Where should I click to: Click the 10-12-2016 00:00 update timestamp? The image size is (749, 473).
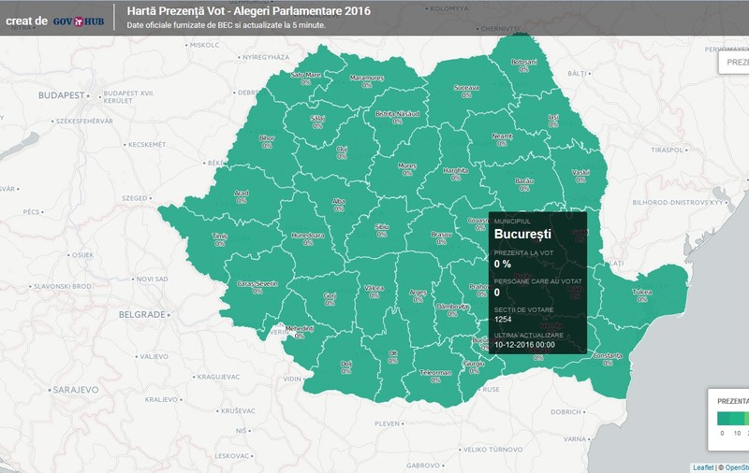pyautogui.click(x=524, y=345)
